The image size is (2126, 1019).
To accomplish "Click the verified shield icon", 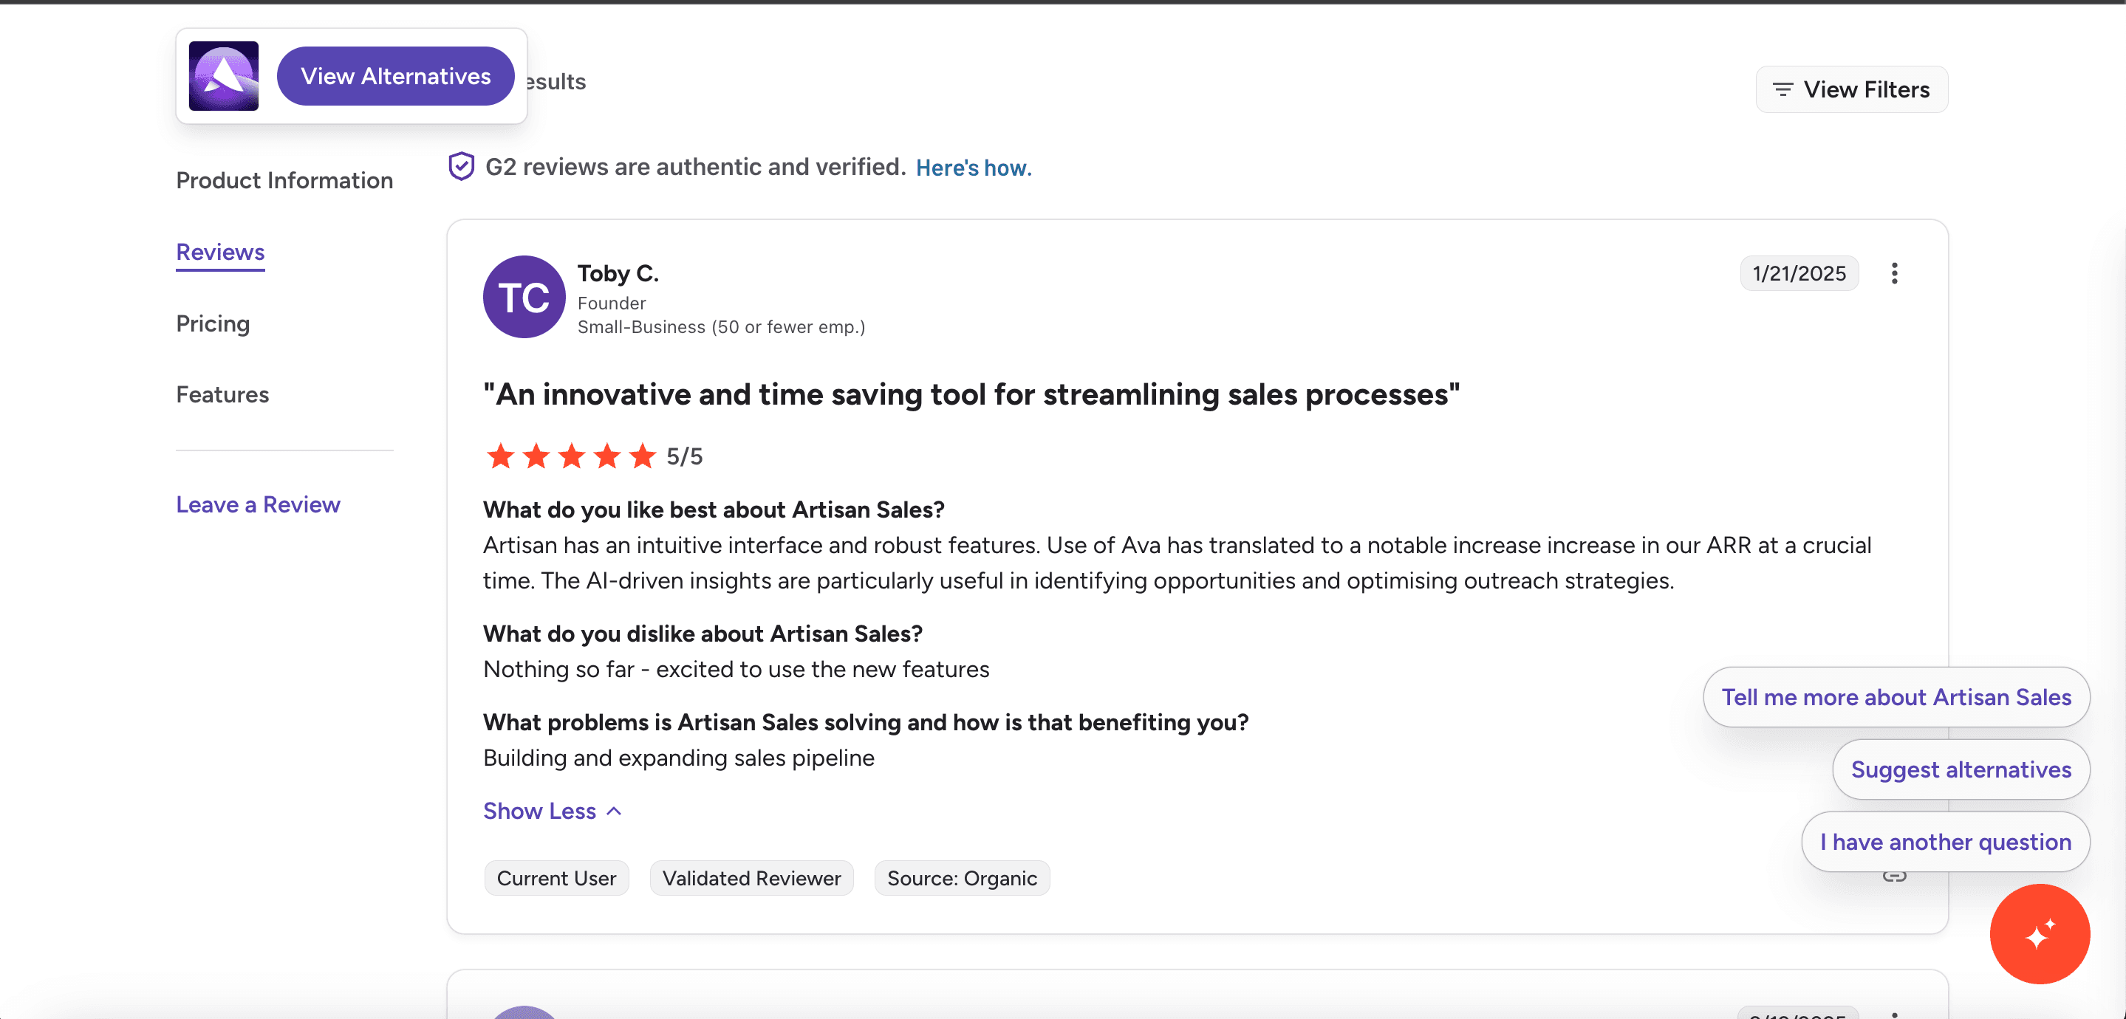I will click(x=462, y=167).
